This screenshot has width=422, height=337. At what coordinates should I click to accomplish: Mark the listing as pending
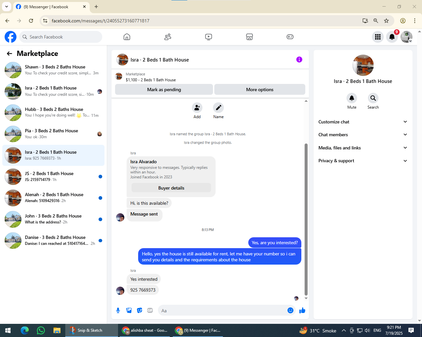click(x=164, y=90)
